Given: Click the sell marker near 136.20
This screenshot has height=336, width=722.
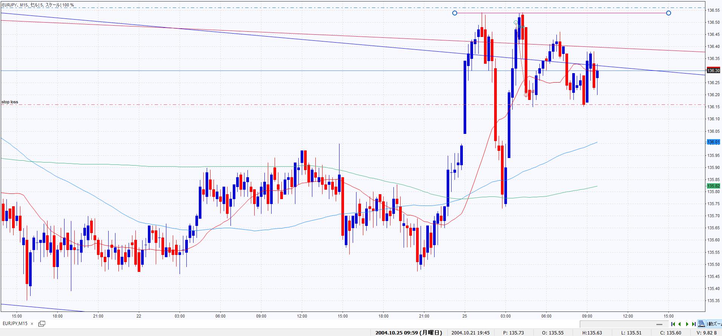Looking at the screenshot, I should (x=526, y=95).
